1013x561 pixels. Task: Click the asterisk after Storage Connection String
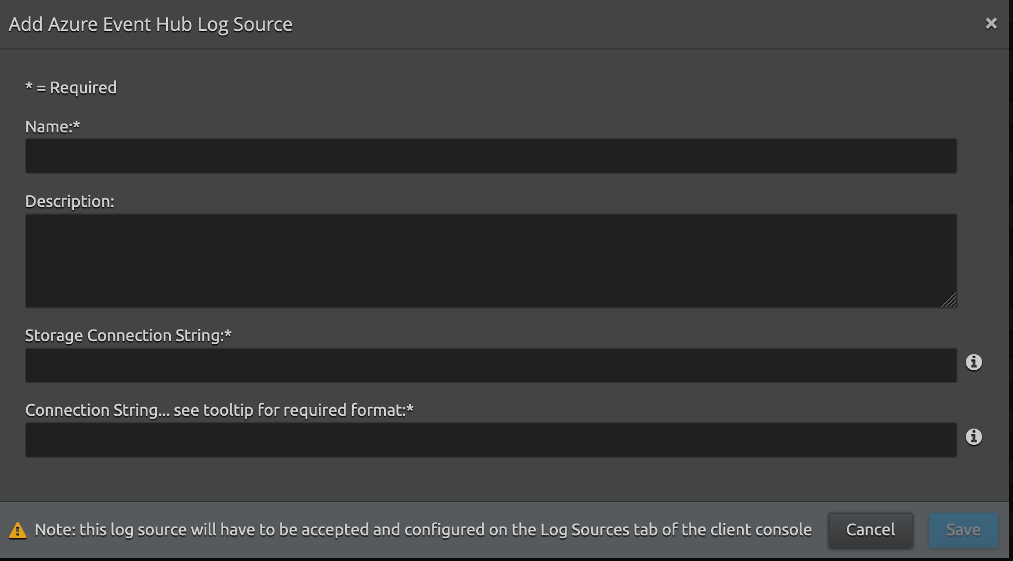click(x=228, y=333)
